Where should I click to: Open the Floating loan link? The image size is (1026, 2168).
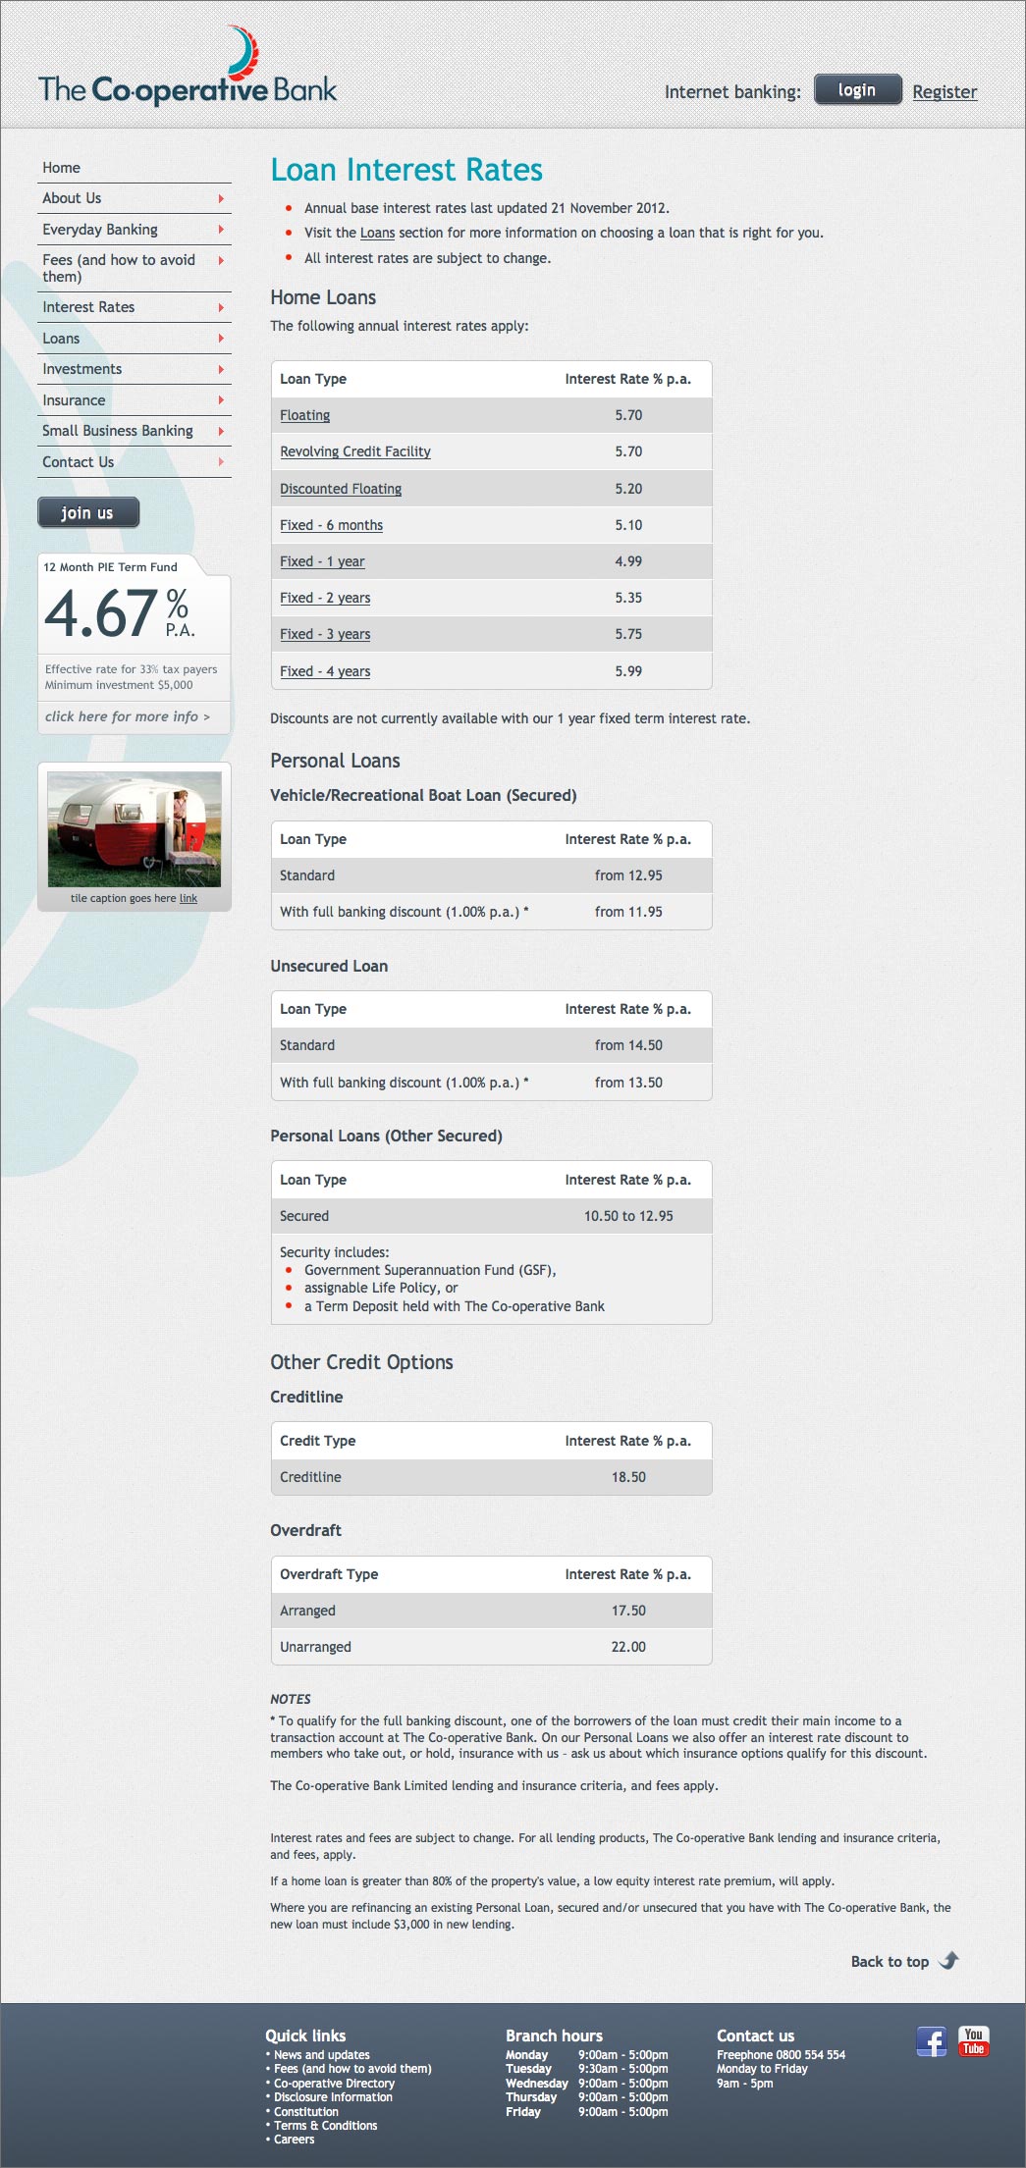pos(305,415)
